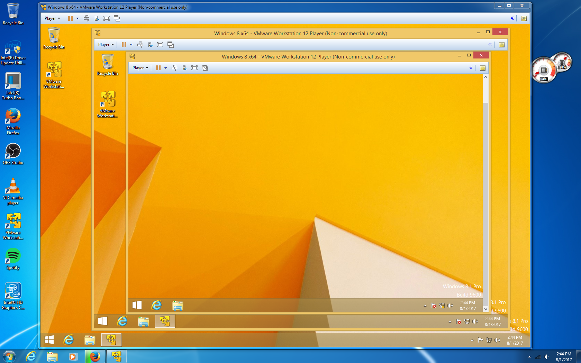Open Start button in innermost VM taskbar
Screen dimensions: 581x363
coord(137,305)
